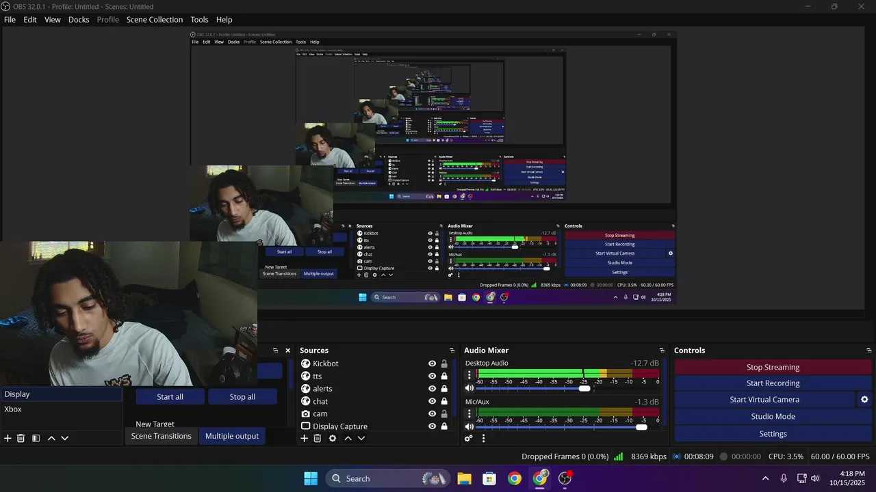This screenshot has height=492, width=876.
Task: Click Start Virtual Camera
Action: pyautogui.click(x=764, y=400)
